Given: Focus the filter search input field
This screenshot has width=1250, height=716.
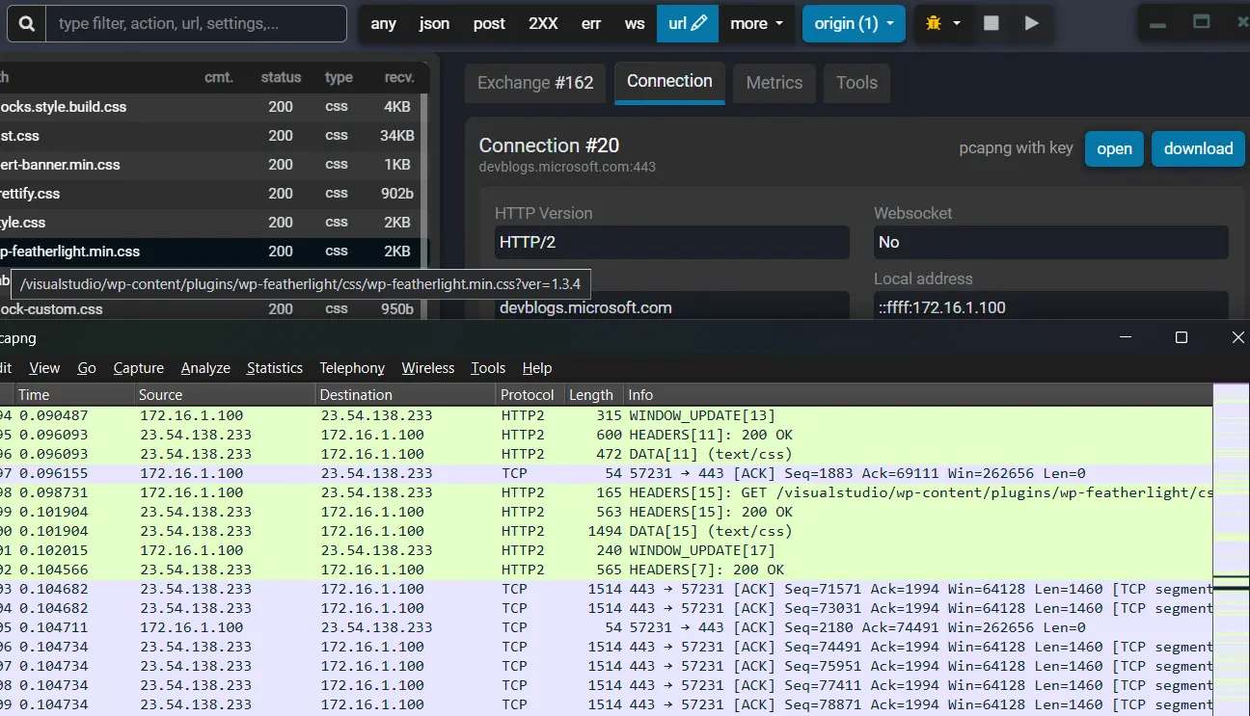Looking at the screenshot, I should pyautogui.click(x=197, y=23).
